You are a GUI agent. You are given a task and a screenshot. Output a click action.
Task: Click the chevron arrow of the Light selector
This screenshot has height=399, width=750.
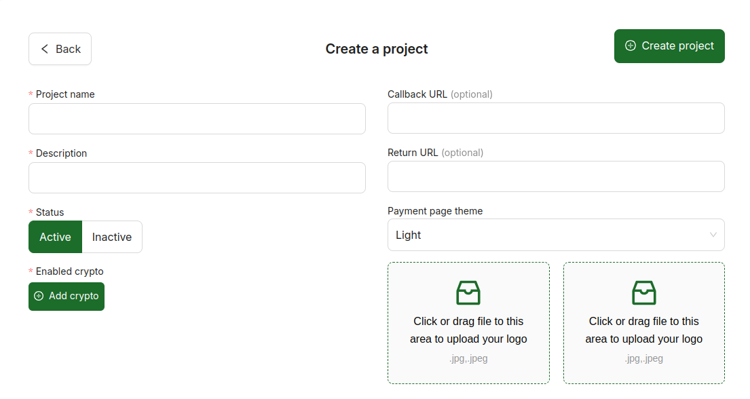point(713,235)
